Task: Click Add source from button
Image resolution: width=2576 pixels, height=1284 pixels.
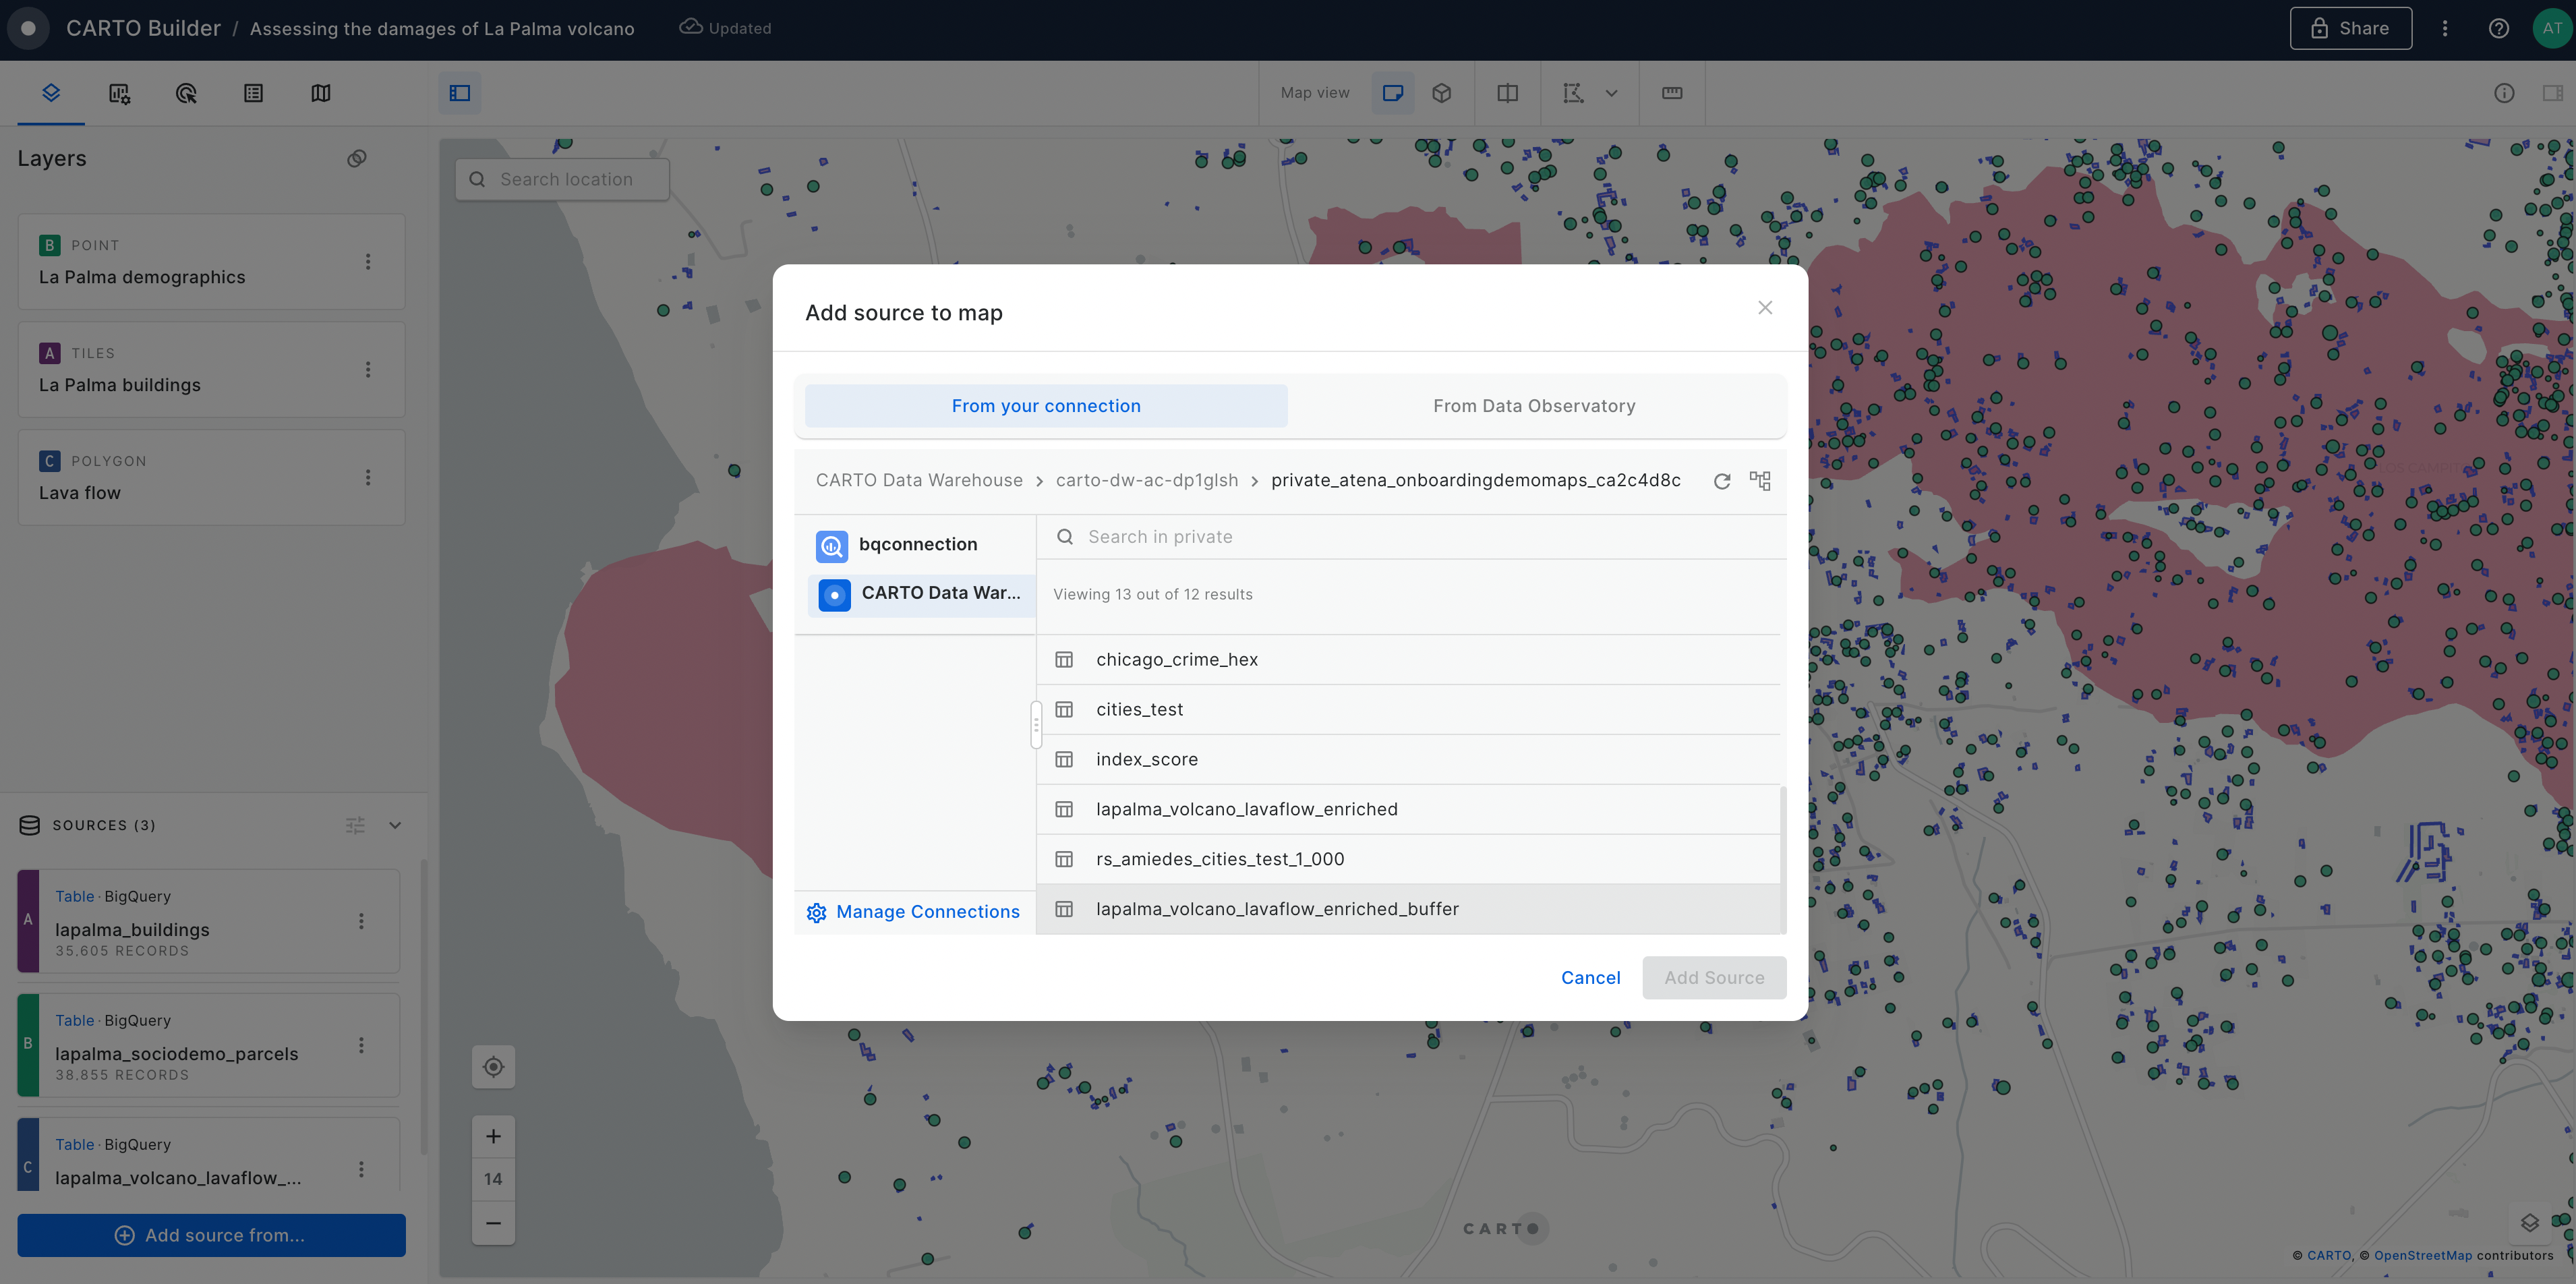Action: click(x=211, y=1235)
